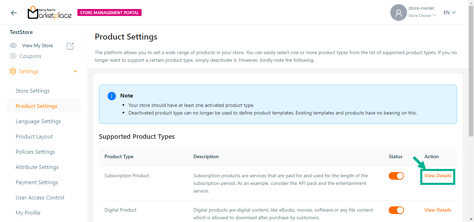Click the back arrow icon
474x222 pixels.
[x=14, y=13]
